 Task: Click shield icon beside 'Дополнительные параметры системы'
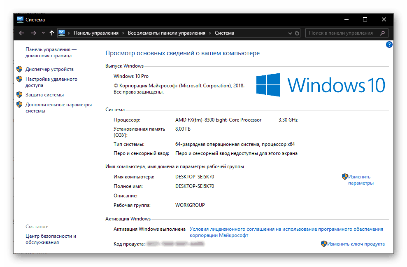coord(19,105)
